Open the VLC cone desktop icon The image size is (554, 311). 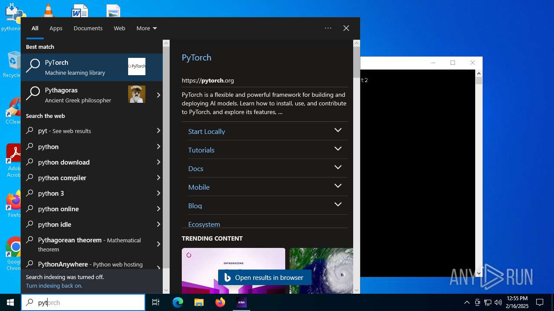[48, 10]
